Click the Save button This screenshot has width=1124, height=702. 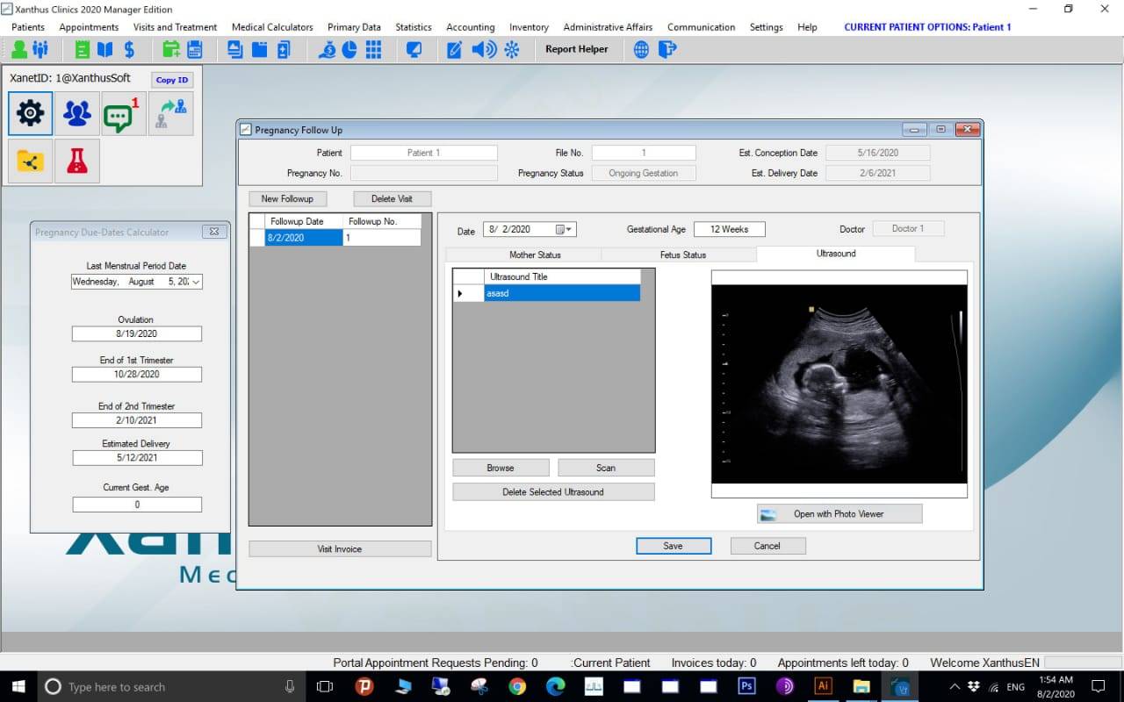673,546
